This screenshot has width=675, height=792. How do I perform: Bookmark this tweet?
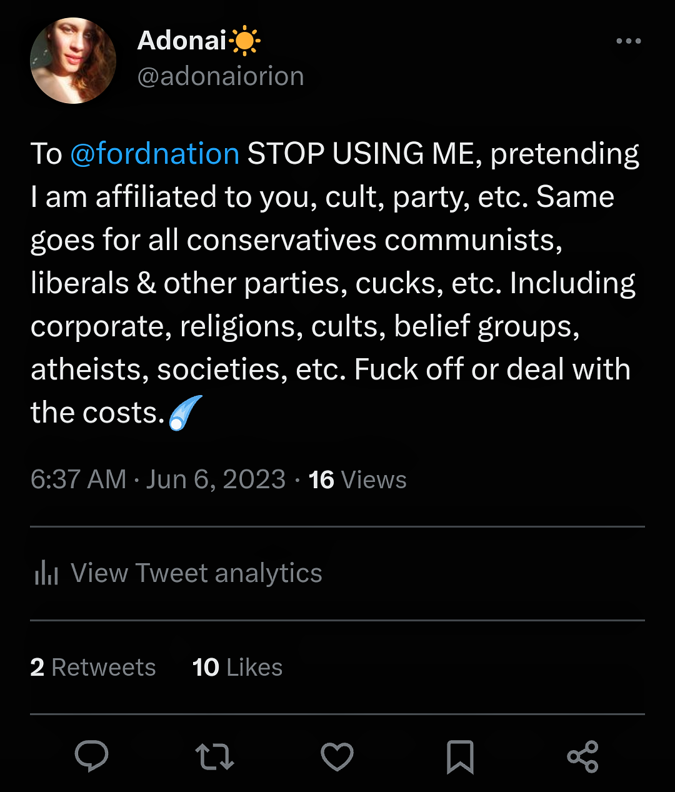(460, 757)
